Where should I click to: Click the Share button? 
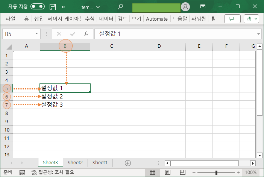click(251, 19)
